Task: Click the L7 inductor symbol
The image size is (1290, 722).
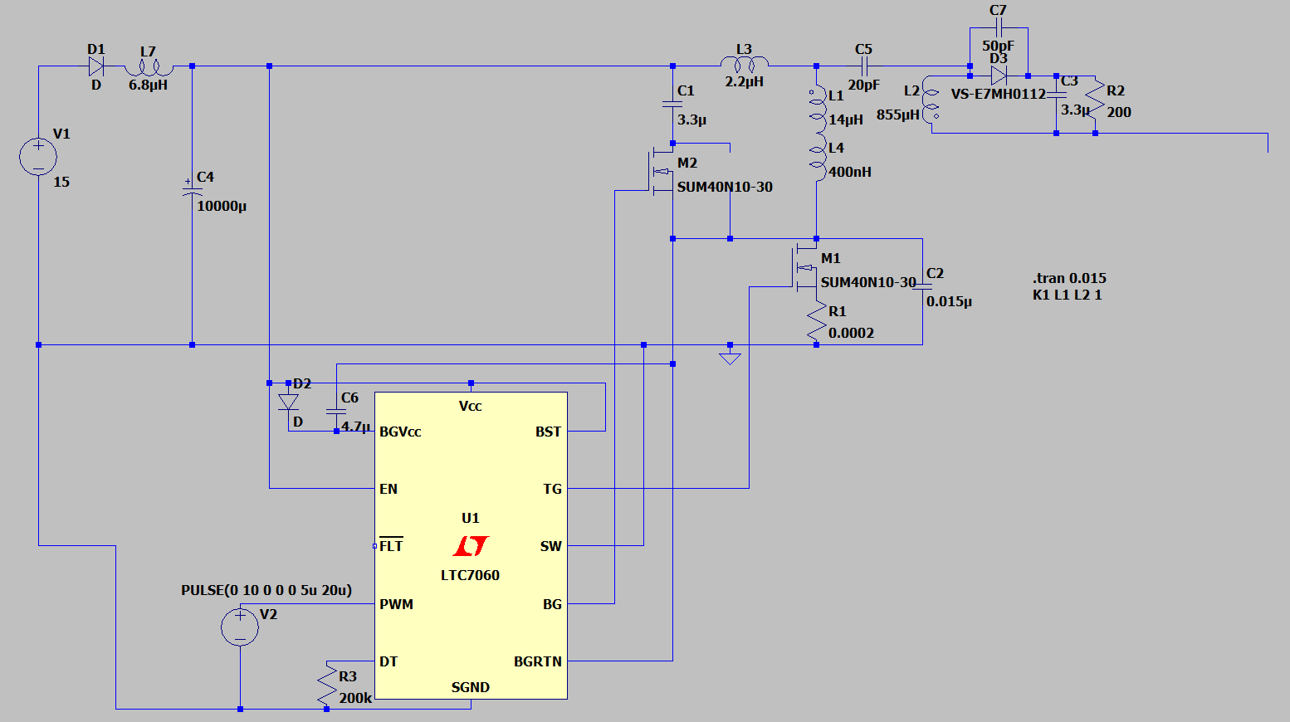Action: point(148,68)
